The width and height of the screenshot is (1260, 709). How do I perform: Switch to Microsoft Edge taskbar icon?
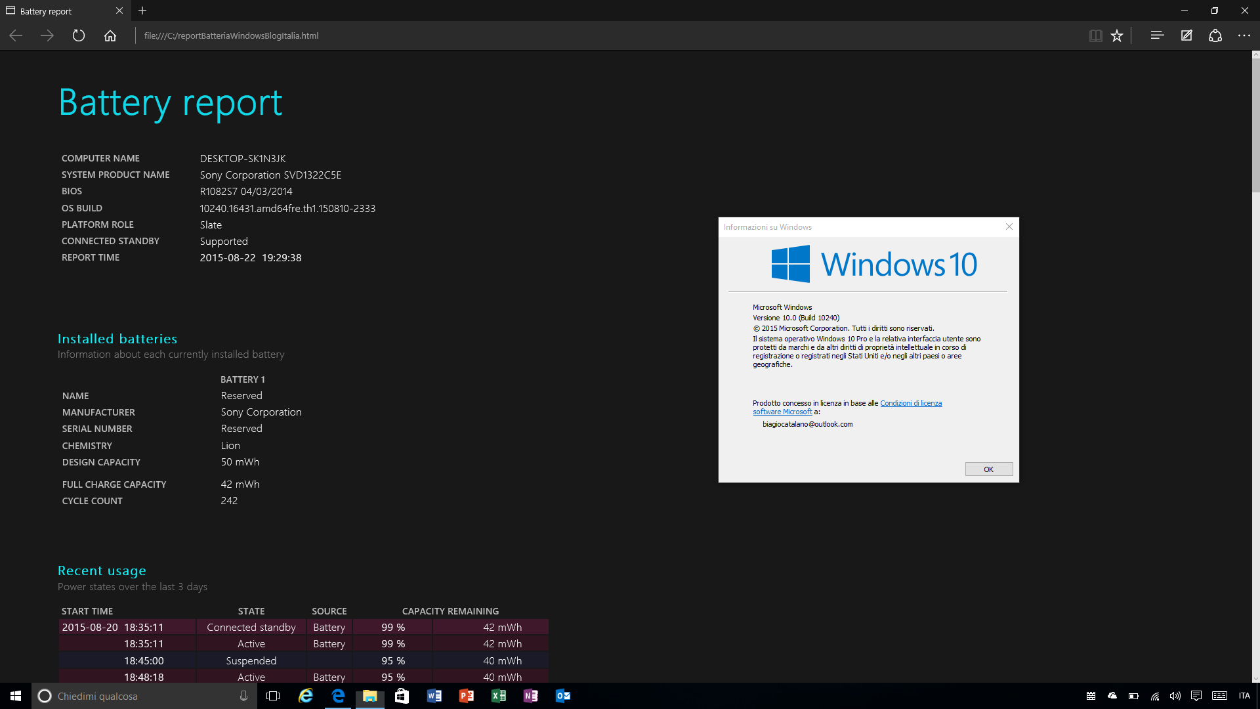click(338, 696)
